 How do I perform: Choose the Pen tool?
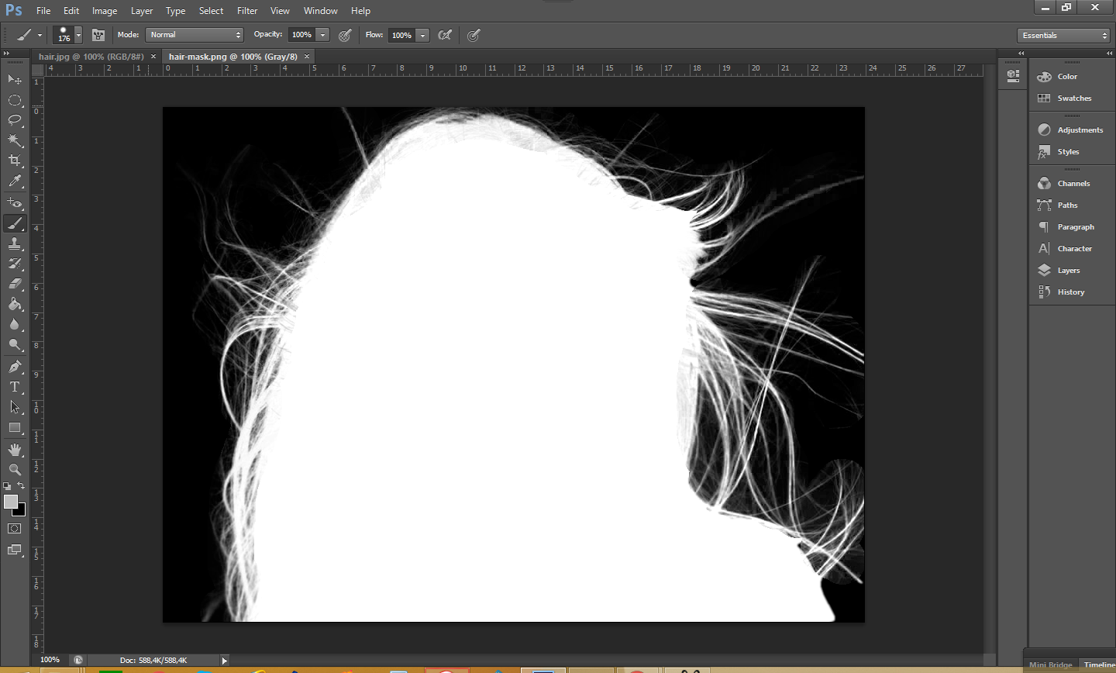pyautogui.click(x=15, y=367)
